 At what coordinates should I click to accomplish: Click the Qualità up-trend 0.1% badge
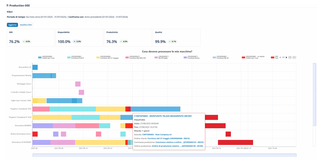tap(173, 42)
